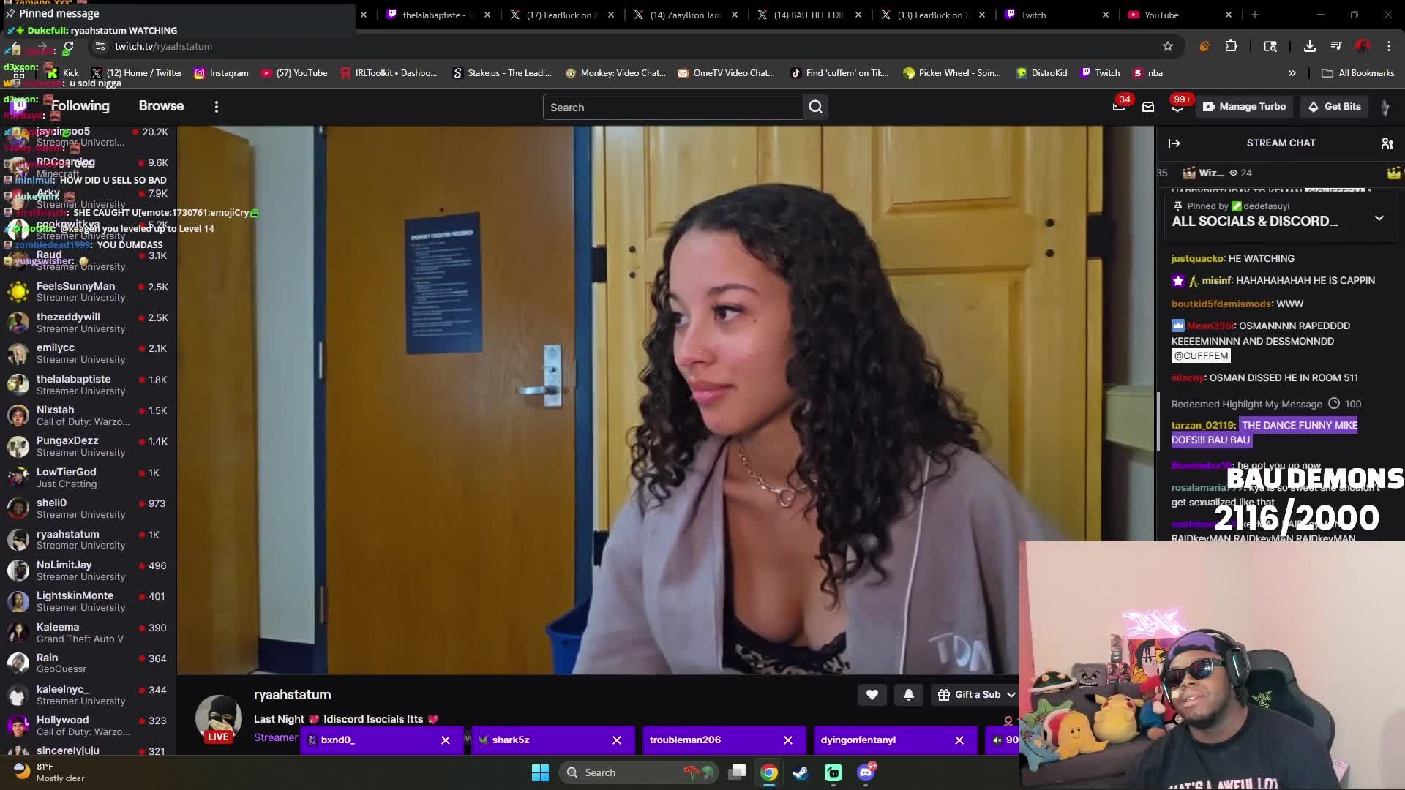Open Kaleema channel in sidebar
The height and width of the screenshot is (790, 1405).
pos(88,633)
